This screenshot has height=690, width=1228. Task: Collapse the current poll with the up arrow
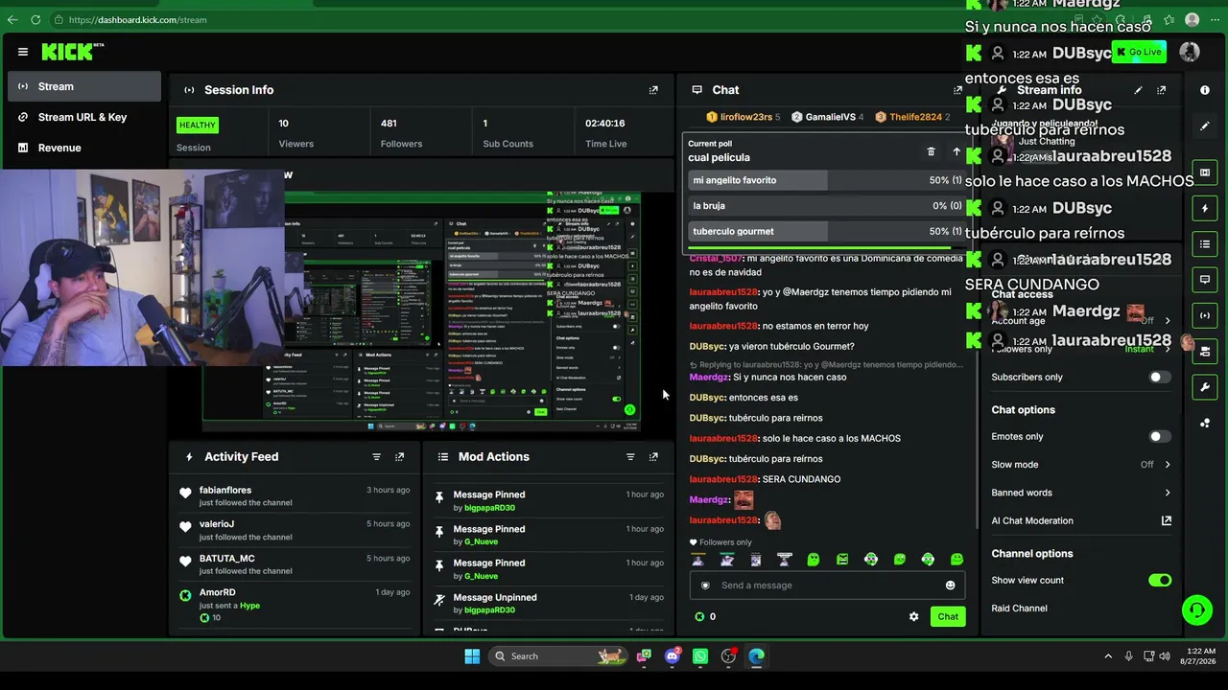[x=956, y=151]
